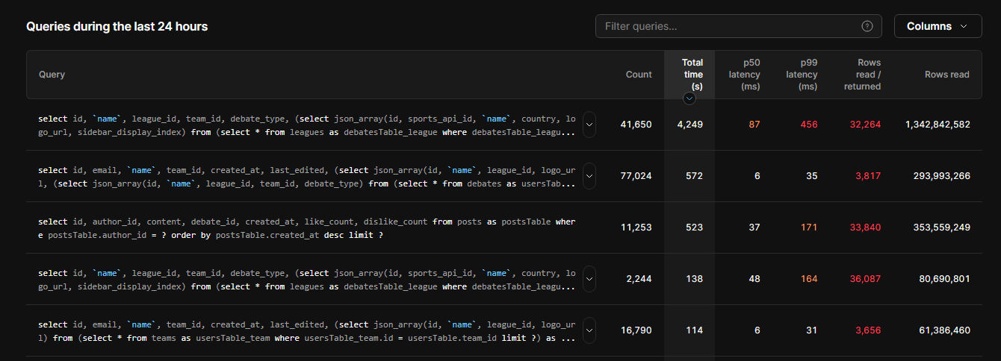Open the first debates query text
The width and height of the screenshot is (1001, 361).
(307, 125)
